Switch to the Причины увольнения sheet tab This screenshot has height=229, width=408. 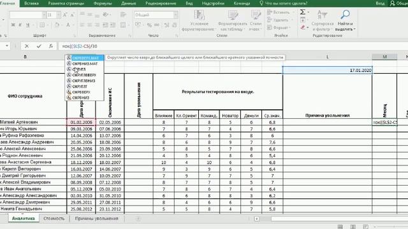coord(96,218)
